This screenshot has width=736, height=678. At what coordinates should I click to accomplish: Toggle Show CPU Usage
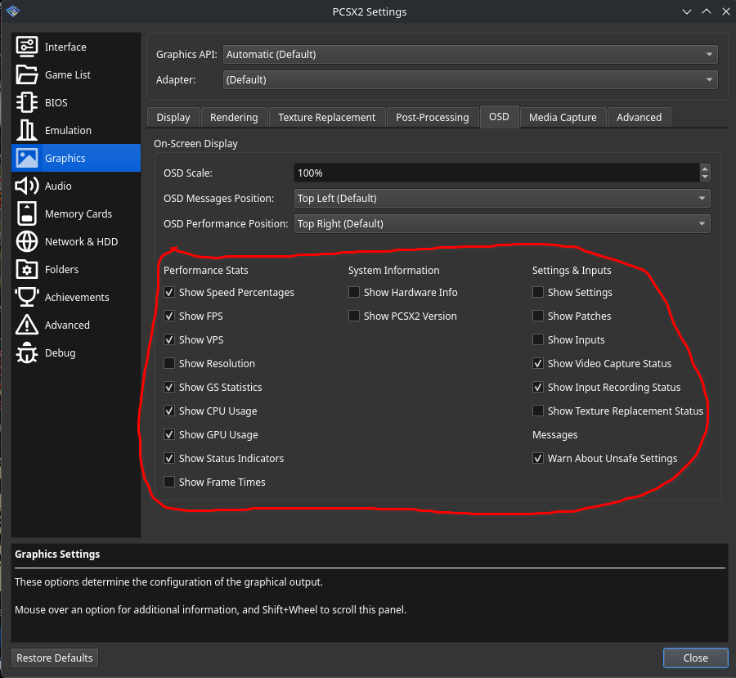[x=169, y=411]
